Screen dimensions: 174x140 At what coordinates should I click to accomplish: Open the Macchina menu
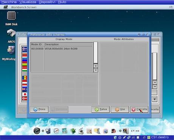tap(9, 2)
